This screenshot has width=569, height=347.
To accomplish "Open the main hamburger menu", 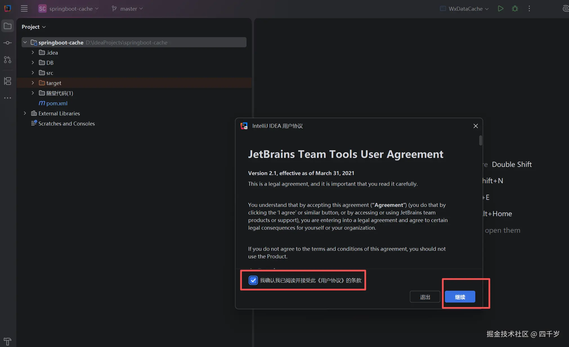I will click(x=24, y=8).
